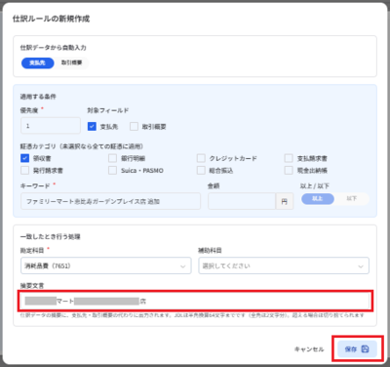
Task: Click the キャンセル button
Action: (309, 349)
